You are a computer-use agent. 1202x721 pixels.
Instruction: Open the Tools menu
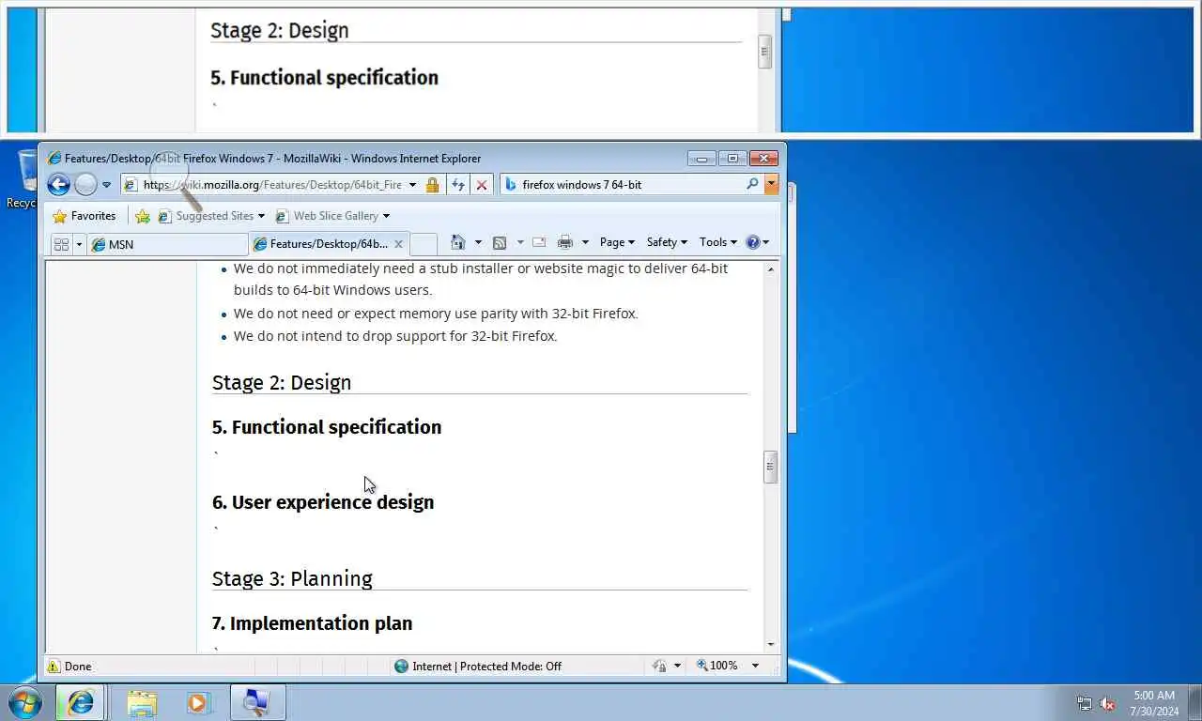point(718,242)
